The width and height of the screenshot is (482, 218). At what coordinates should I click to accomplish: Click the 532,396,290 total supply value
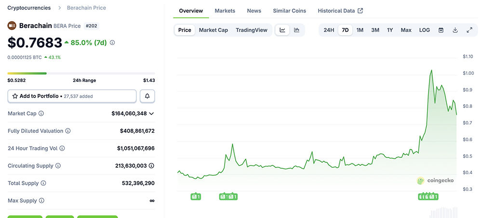[138, 183]
